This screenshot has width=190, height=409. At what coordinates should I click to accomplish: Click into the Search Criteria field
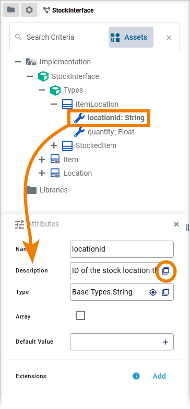click(x=60, y=37)
